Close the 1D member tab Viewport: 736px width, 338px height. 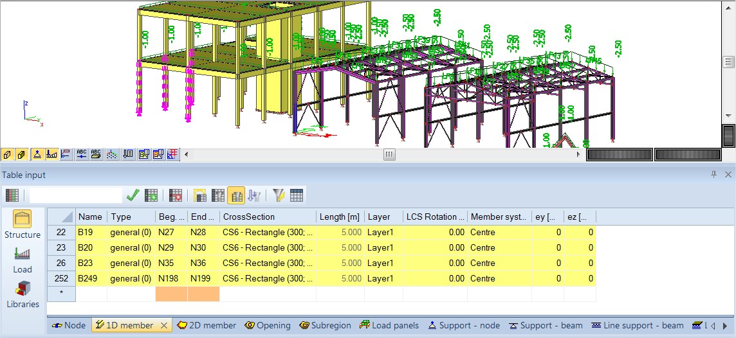(164, 326)
